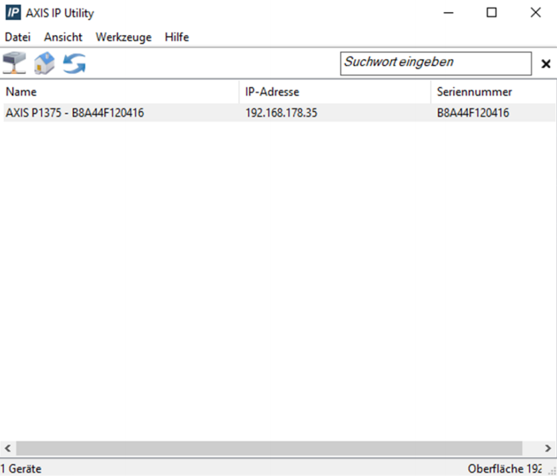The image size is (557, 476).
Task: Click the horizontal scrollbar thumb
Action: [x=270, y=448]
